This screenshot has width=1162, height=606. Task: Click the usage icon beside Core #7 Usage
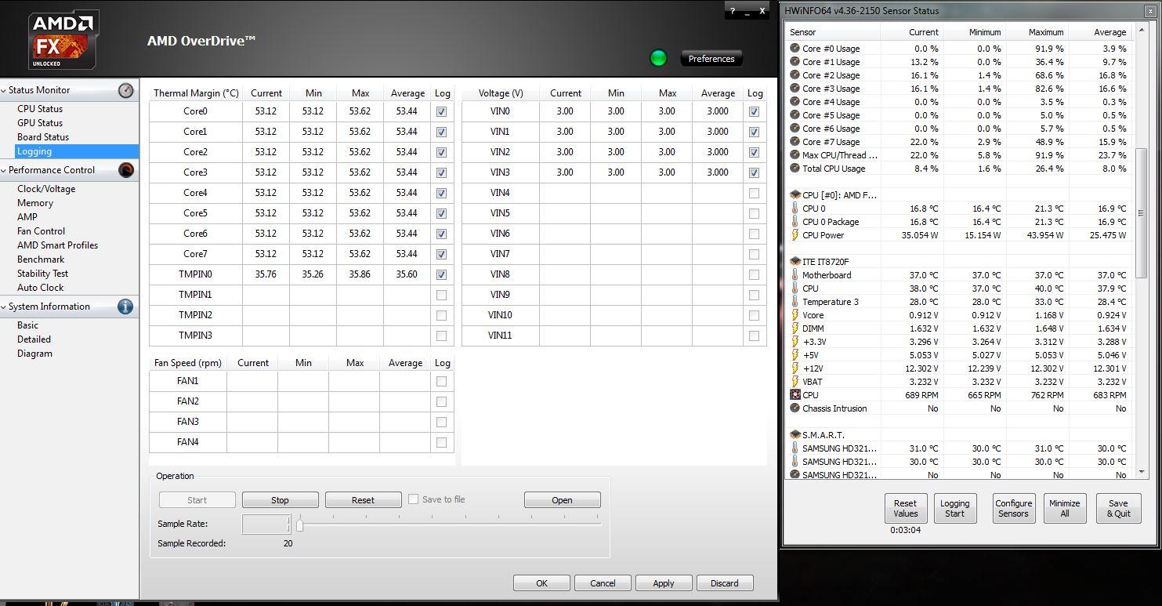point(795,142)
